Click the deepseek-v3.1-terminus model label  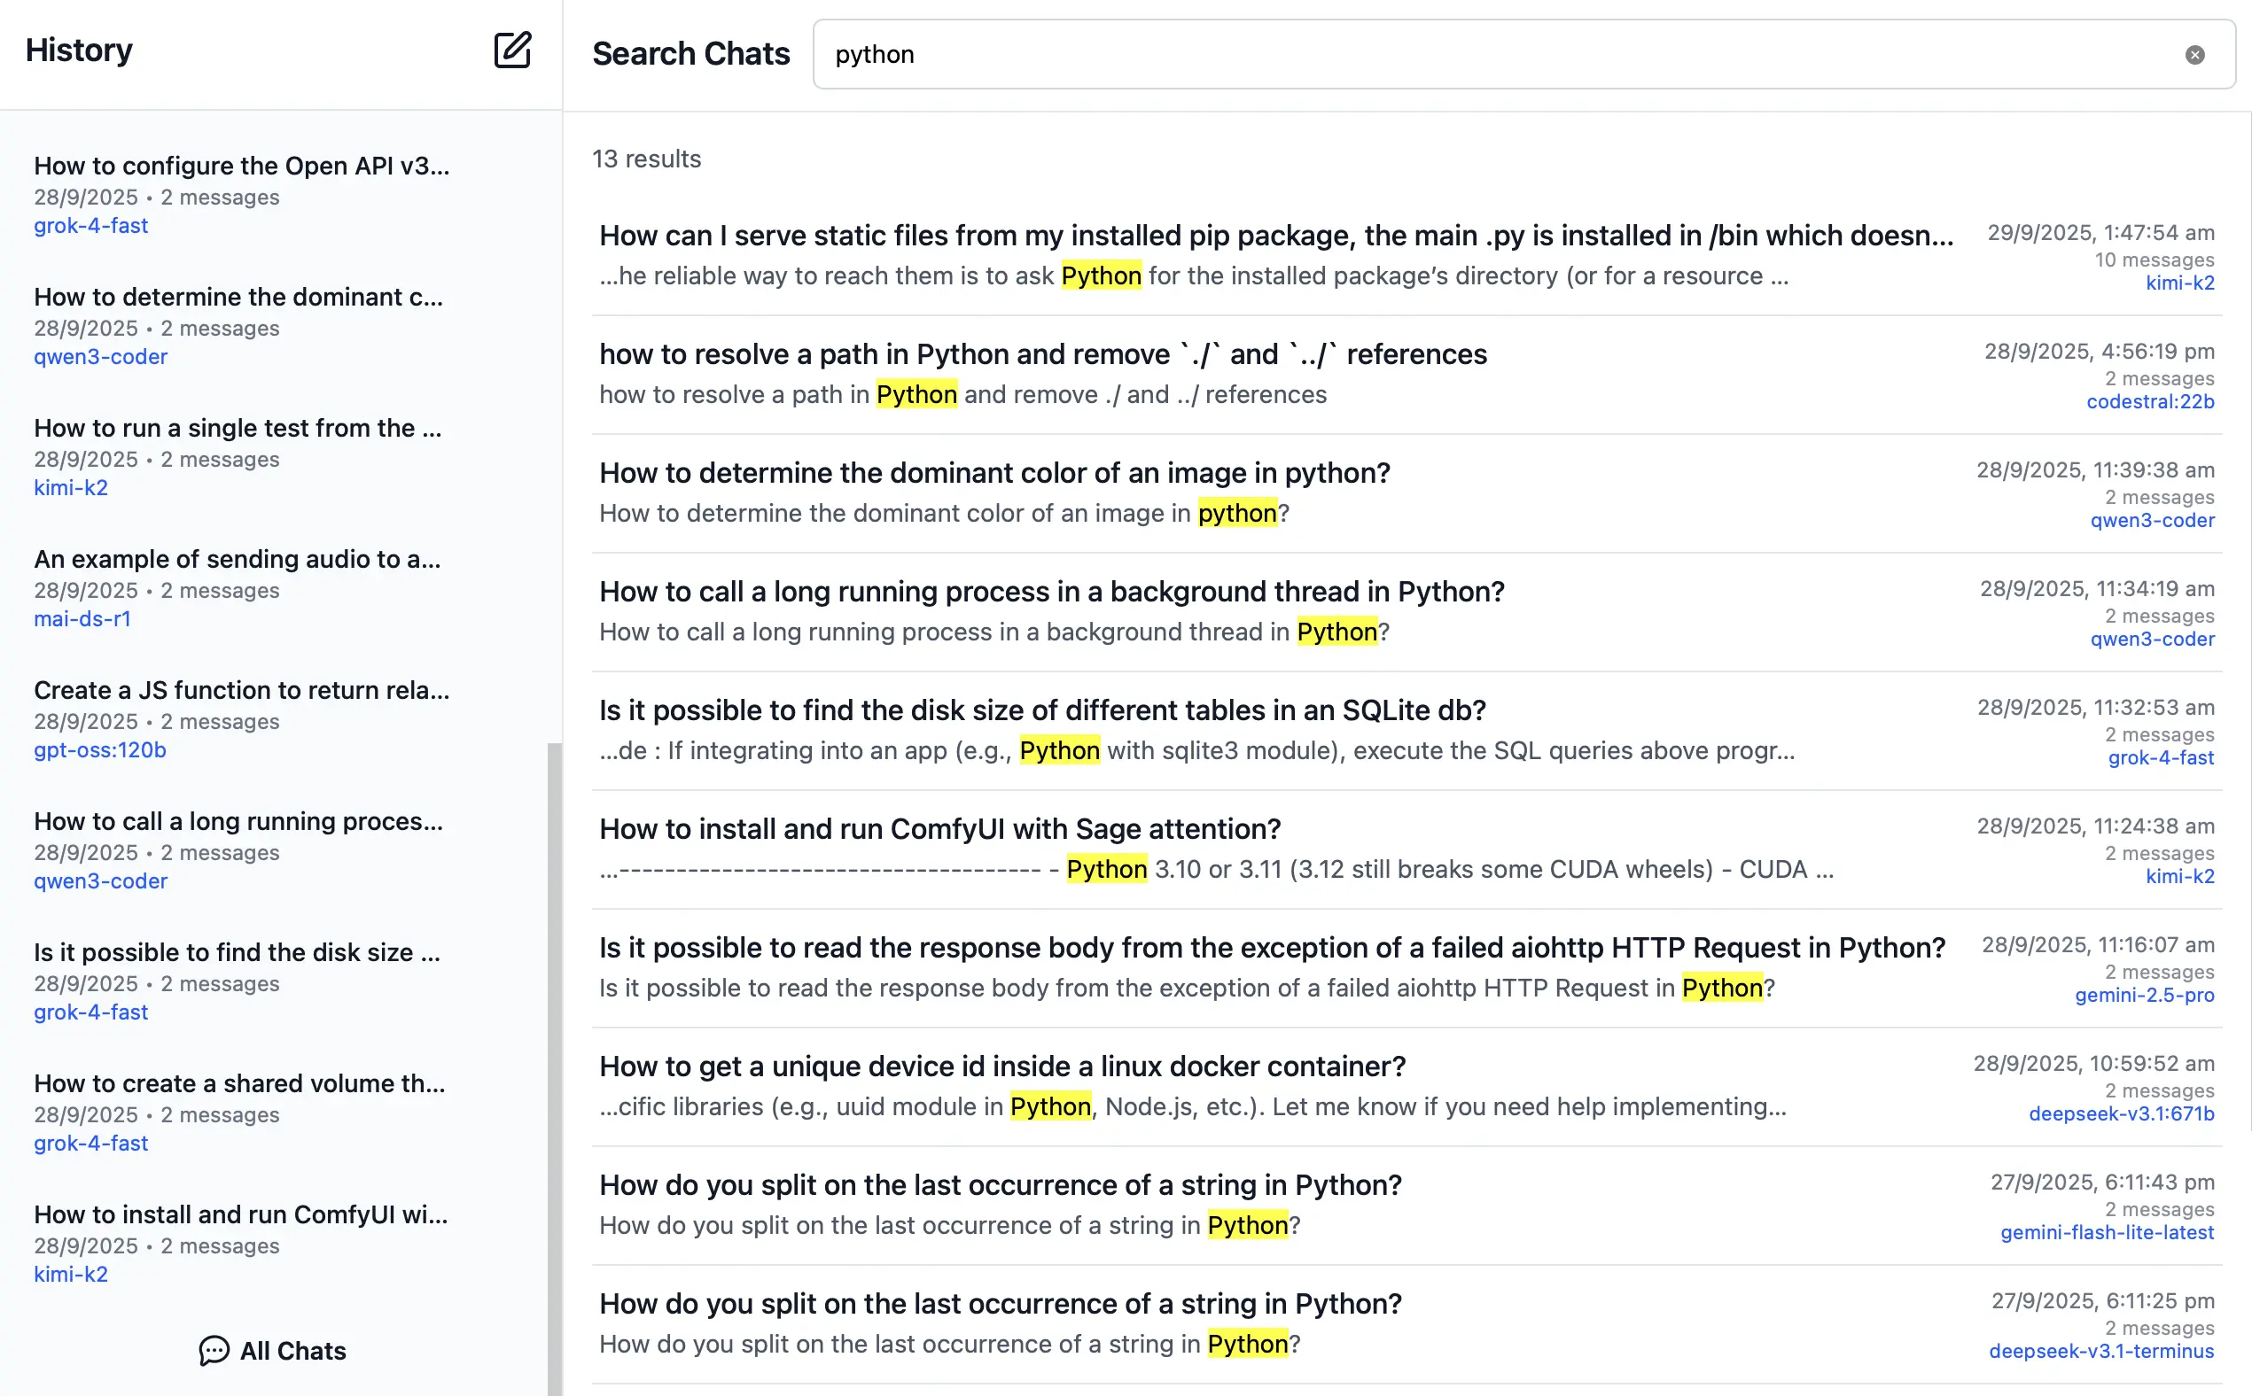pyautogui.click(x=2100, y=1351)
